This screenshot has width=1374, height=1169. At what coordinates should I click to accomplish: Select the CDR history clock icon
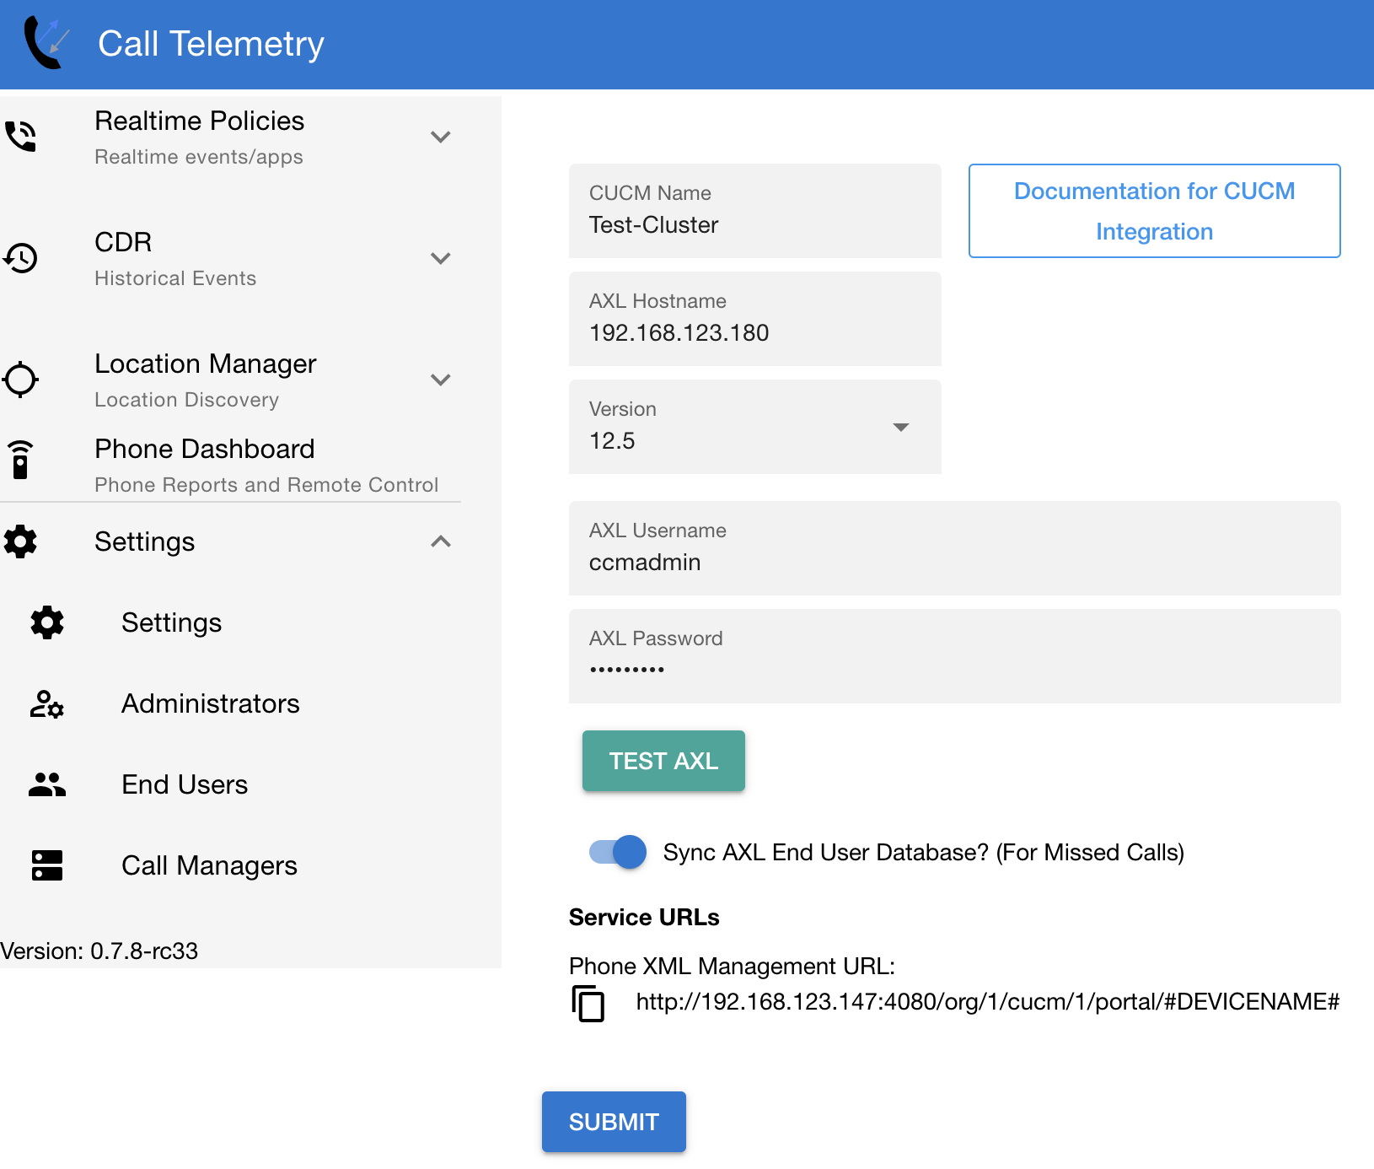[20, 258]
